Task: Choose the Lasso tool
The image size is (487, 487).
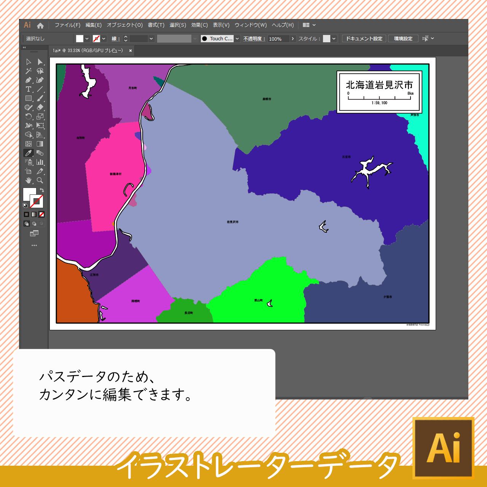Action: pyautogui.click(x=40, y=71)
